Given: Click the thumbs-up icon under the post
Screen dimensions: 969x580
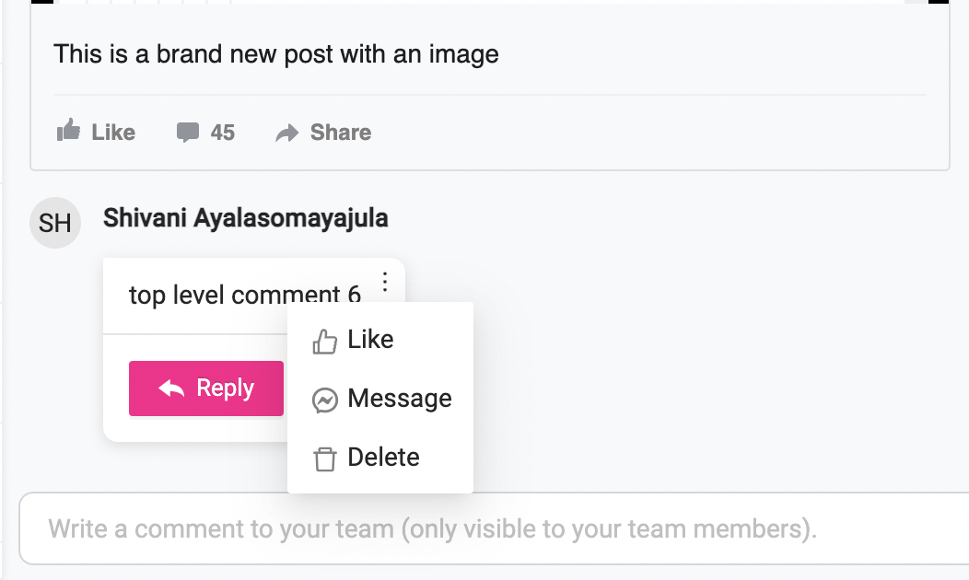Looking at the screenshot, I should click(68, 132).
